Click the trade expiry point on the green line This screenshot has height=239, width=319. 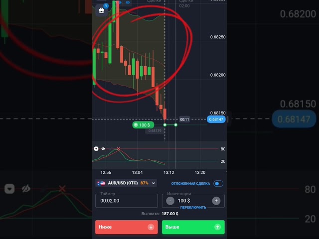pos(176,125)
